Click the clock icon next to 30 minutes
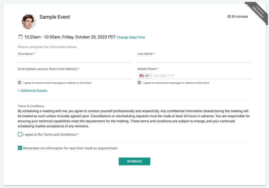The width and height of the screenshot is (269, 188). [229, 17]
